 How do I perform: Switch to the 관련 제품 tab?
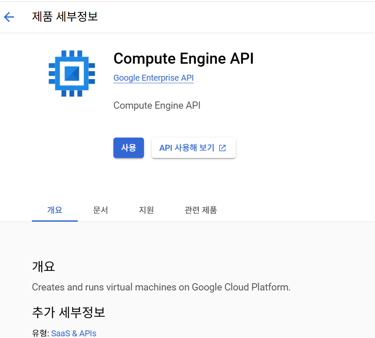pos(200,210)
